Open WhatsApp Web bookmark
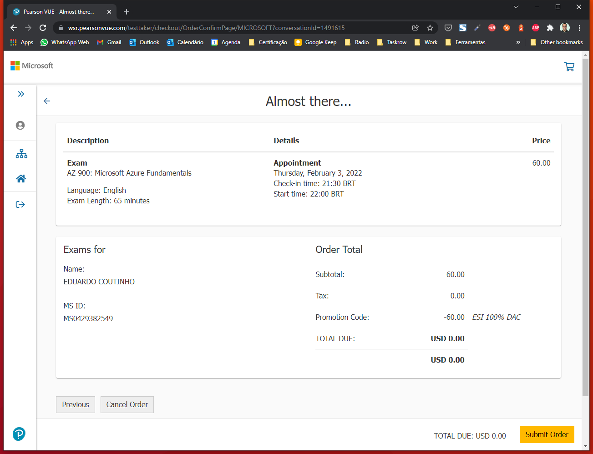The width and height of the screenshot is (593, 454). [x=65, y=42]
